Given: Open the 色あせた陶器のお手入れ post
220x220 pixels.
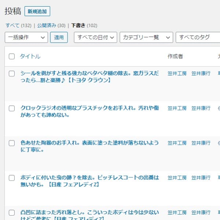Looking at the screenshot, I should (x=90, y=146).
